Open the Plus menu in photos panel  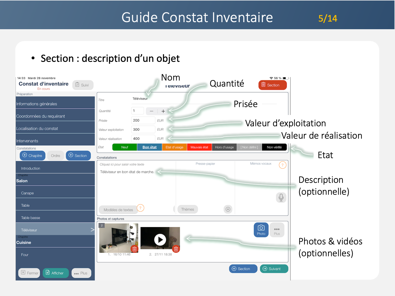click(277, 230)
